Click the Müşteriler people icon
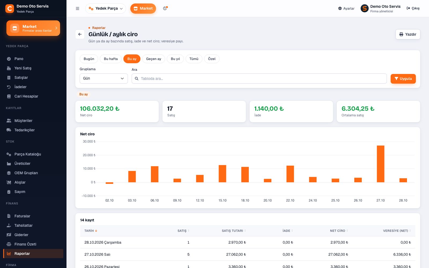Image resolution: width=429 pixels, height=268 pixels. coord(9,121)
